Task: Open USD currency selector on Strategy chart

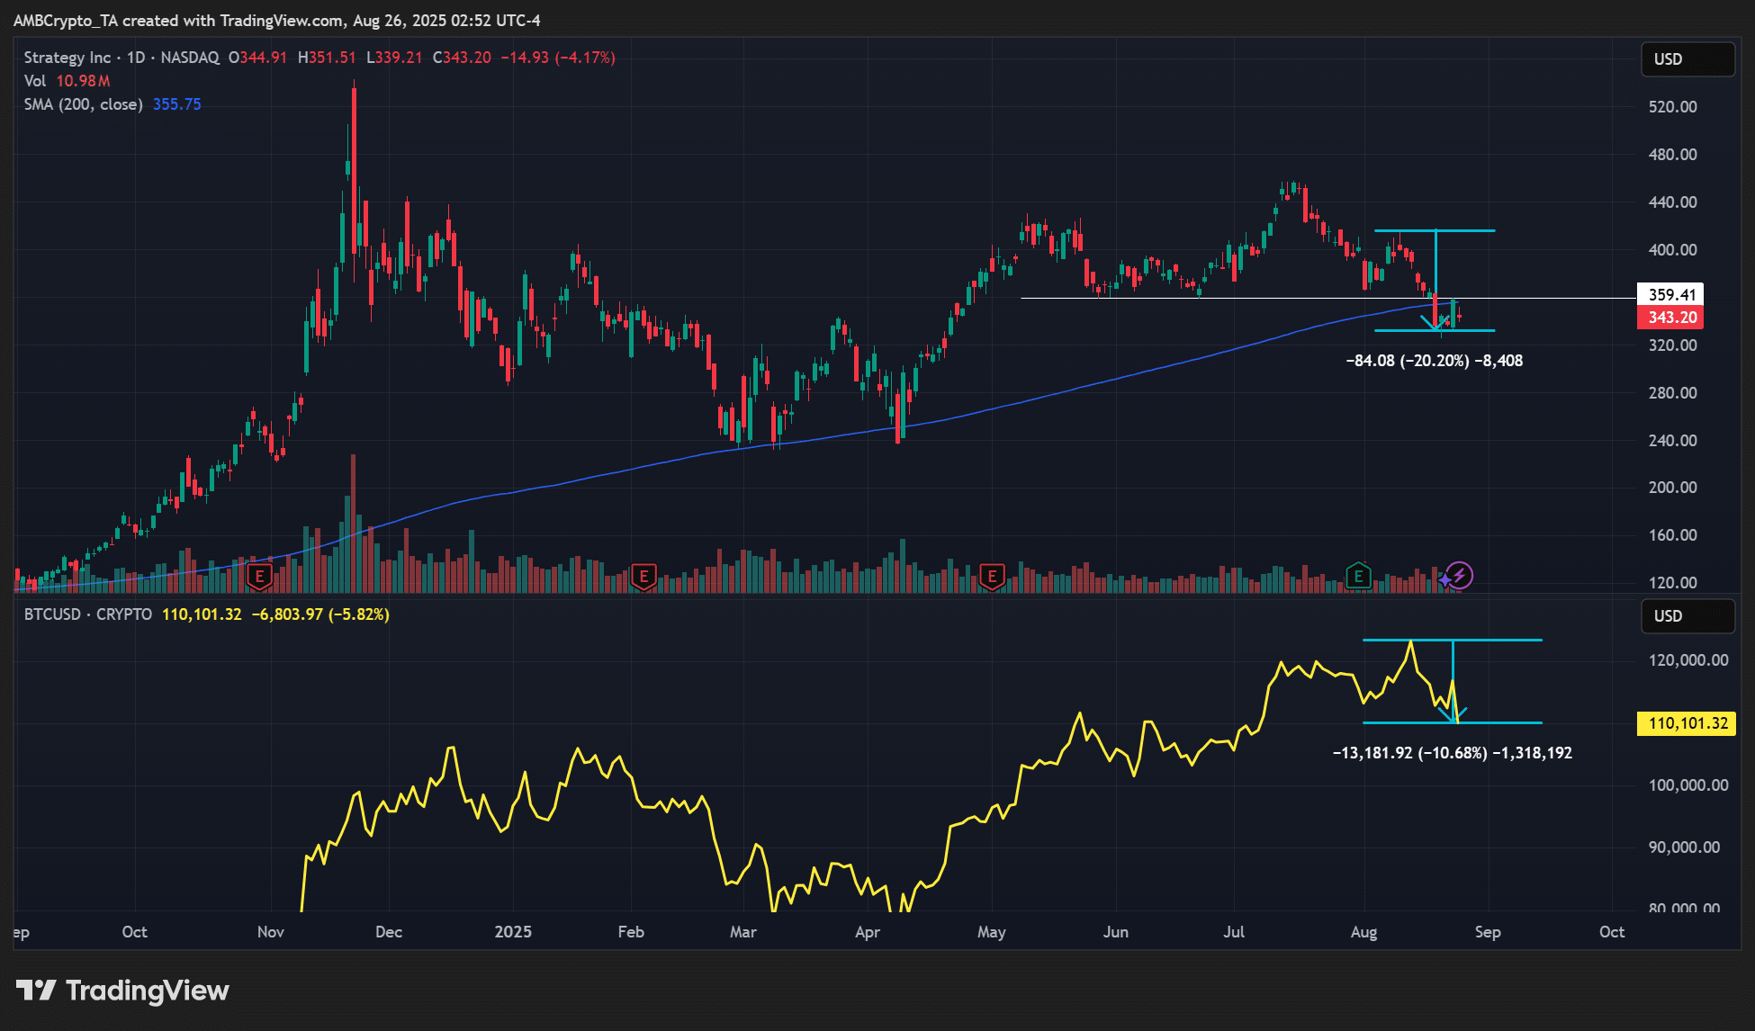Action: click(1686, 59)
